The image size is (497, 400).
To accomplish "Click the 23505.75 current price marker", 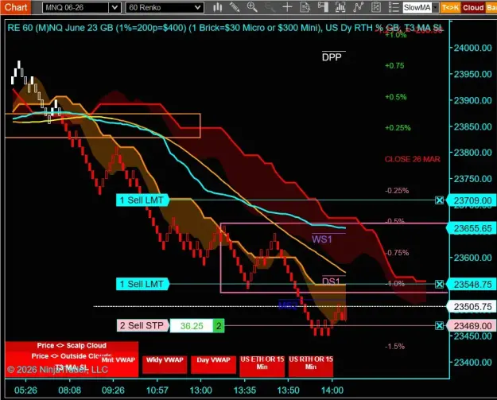I will (472, 307).
